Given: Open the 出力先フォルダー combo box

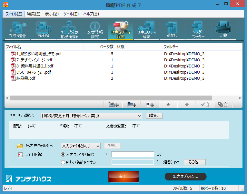Looking at the screenshot, I should (x=81, y=146).
